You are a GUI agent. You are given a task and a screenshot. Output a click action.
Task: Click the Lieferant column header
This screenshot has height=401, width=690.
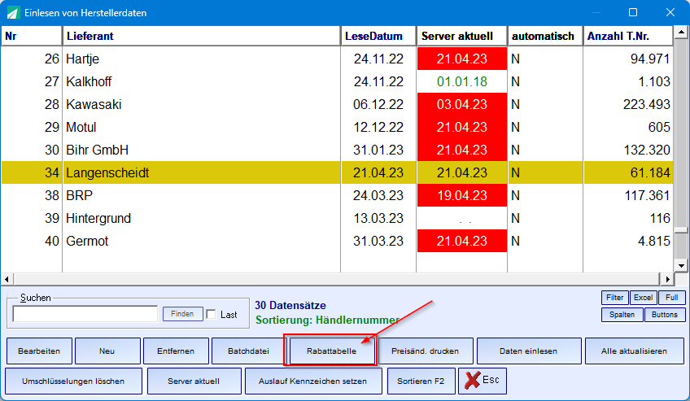click(x=202, y=36)
